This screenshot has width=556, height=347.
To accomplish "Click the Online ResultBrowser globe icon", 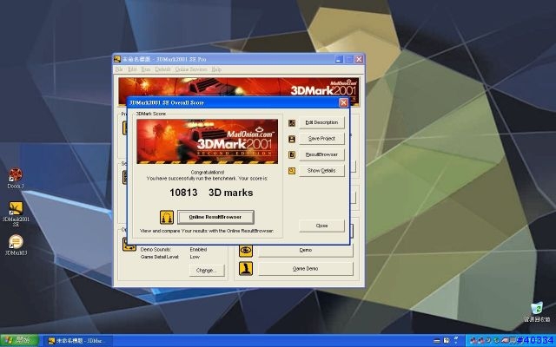I will 166,217.
